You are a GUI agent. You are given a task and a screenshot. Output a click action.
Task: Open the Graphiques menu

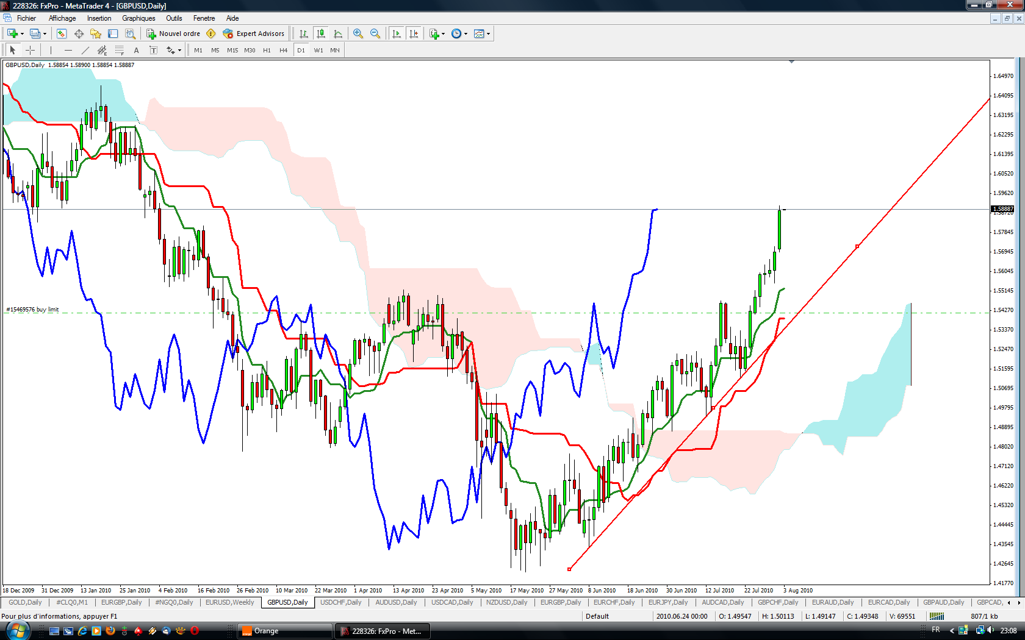pyautogui.click(x=138, y=18)
